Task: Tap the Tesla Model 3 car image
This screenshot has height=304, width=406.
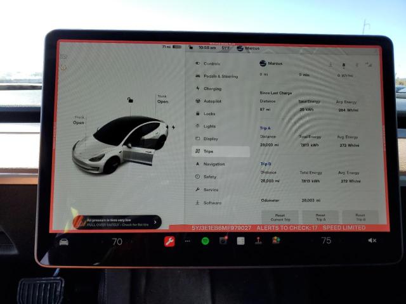Action: coord(120,145)
